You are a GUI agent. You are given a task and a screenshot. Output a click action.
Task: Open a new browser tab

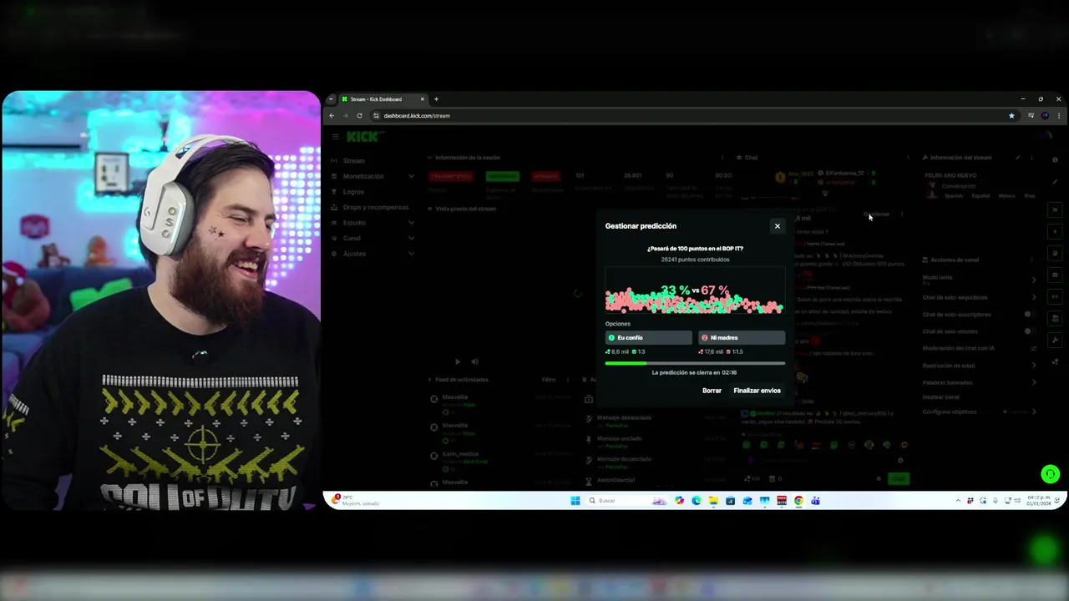pyautogui.click(x=436, y=99)
